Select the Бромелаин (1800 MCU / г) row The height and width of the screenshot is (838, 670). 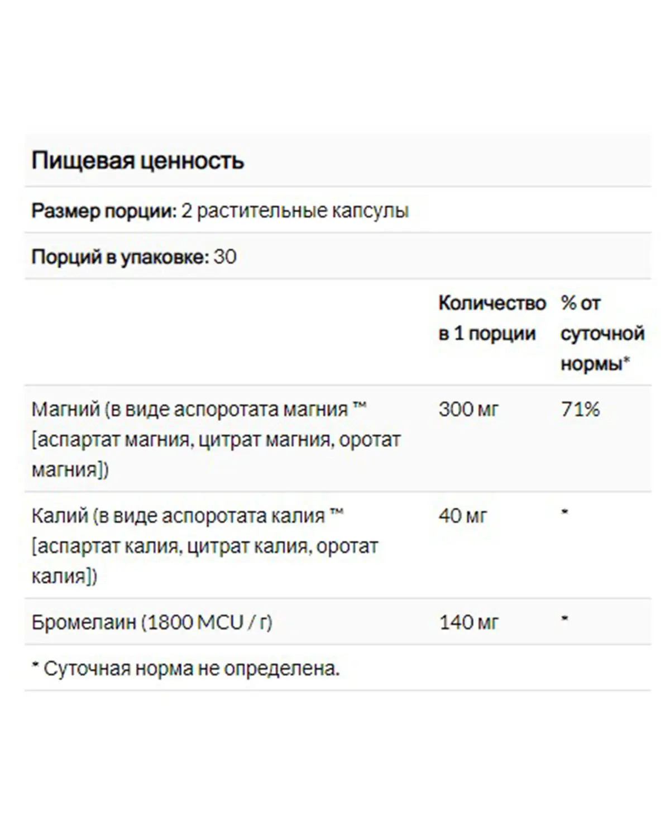click(x=338, y=622)
